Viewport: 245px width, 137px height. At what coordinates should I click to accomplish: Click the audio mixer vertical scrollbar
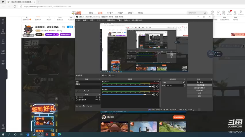[160, 94]
